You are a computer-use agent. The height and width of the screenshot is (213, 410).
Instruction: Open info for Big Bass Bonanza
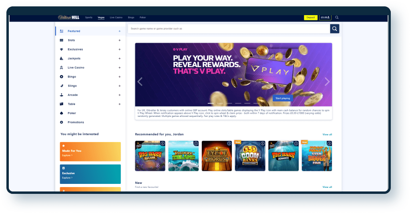point(296,144)
